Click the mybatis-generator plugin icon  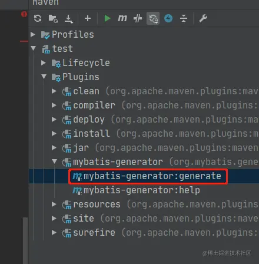point(67,163)
